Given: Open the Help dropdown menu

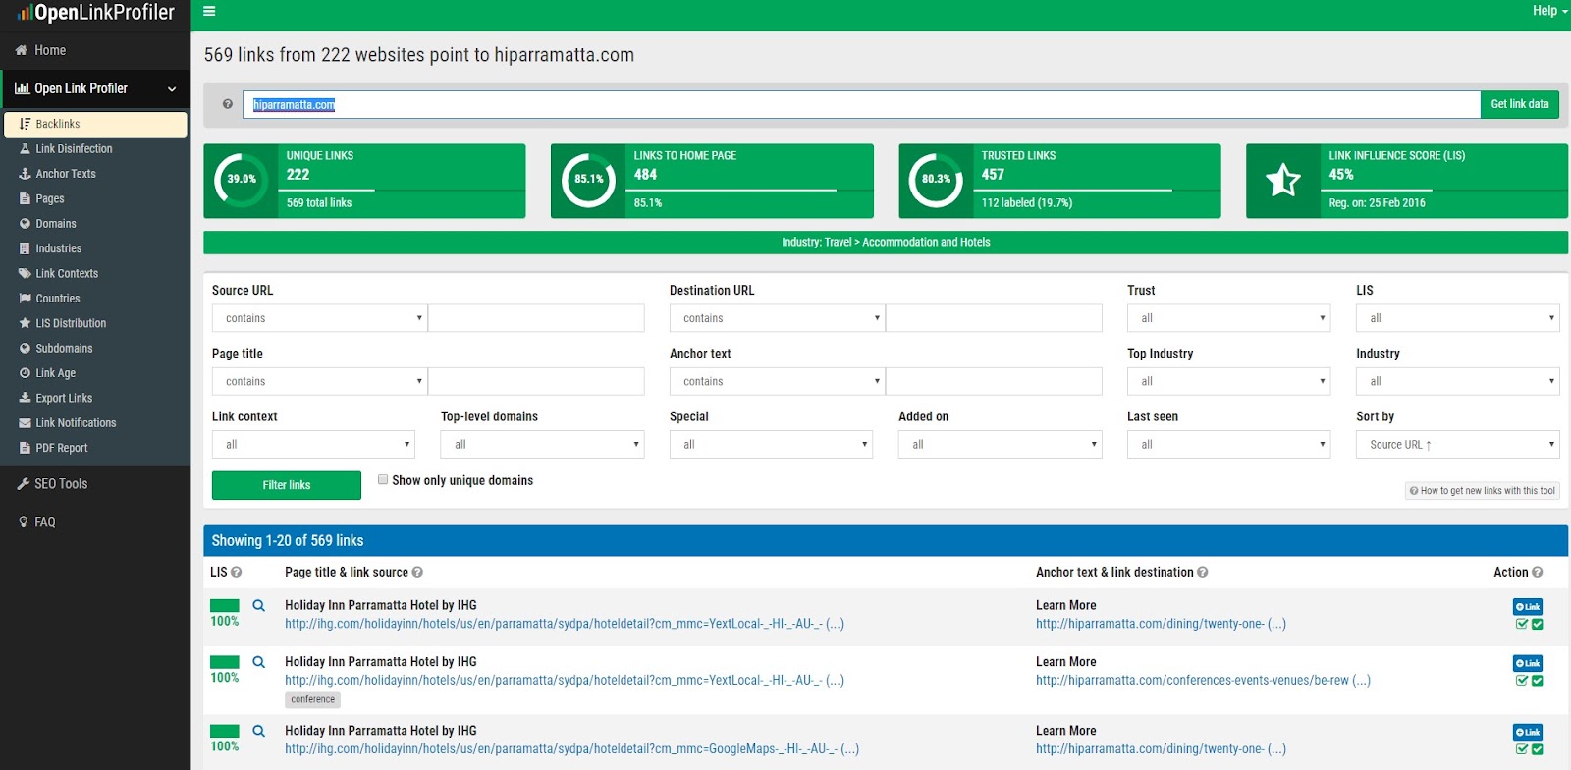Looking at the screenshot, I should click(x=1549, y=11).
